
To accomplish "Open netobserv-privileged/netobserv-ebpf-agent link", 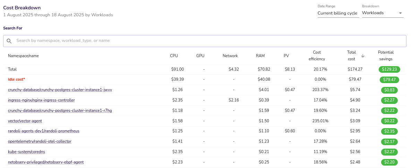I will [46, 162].
